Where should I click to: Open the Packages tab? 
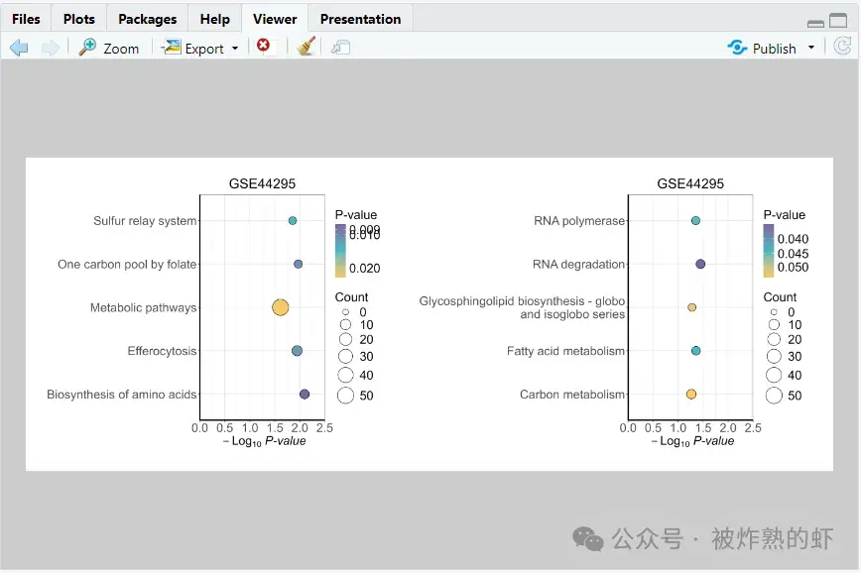147,18
